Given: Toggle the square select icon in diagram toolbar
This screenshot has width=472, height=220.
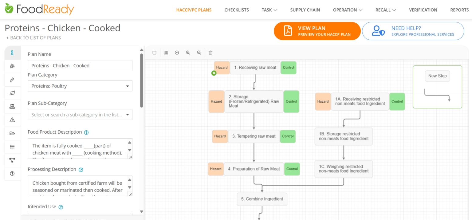Looking at the screenshot, I should 155,53.
